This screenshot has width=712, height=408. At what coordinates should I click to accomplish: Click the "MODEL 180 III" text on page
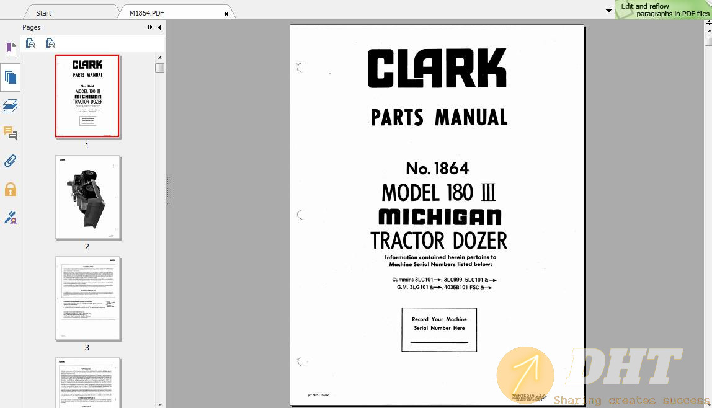tap(438, 192)
